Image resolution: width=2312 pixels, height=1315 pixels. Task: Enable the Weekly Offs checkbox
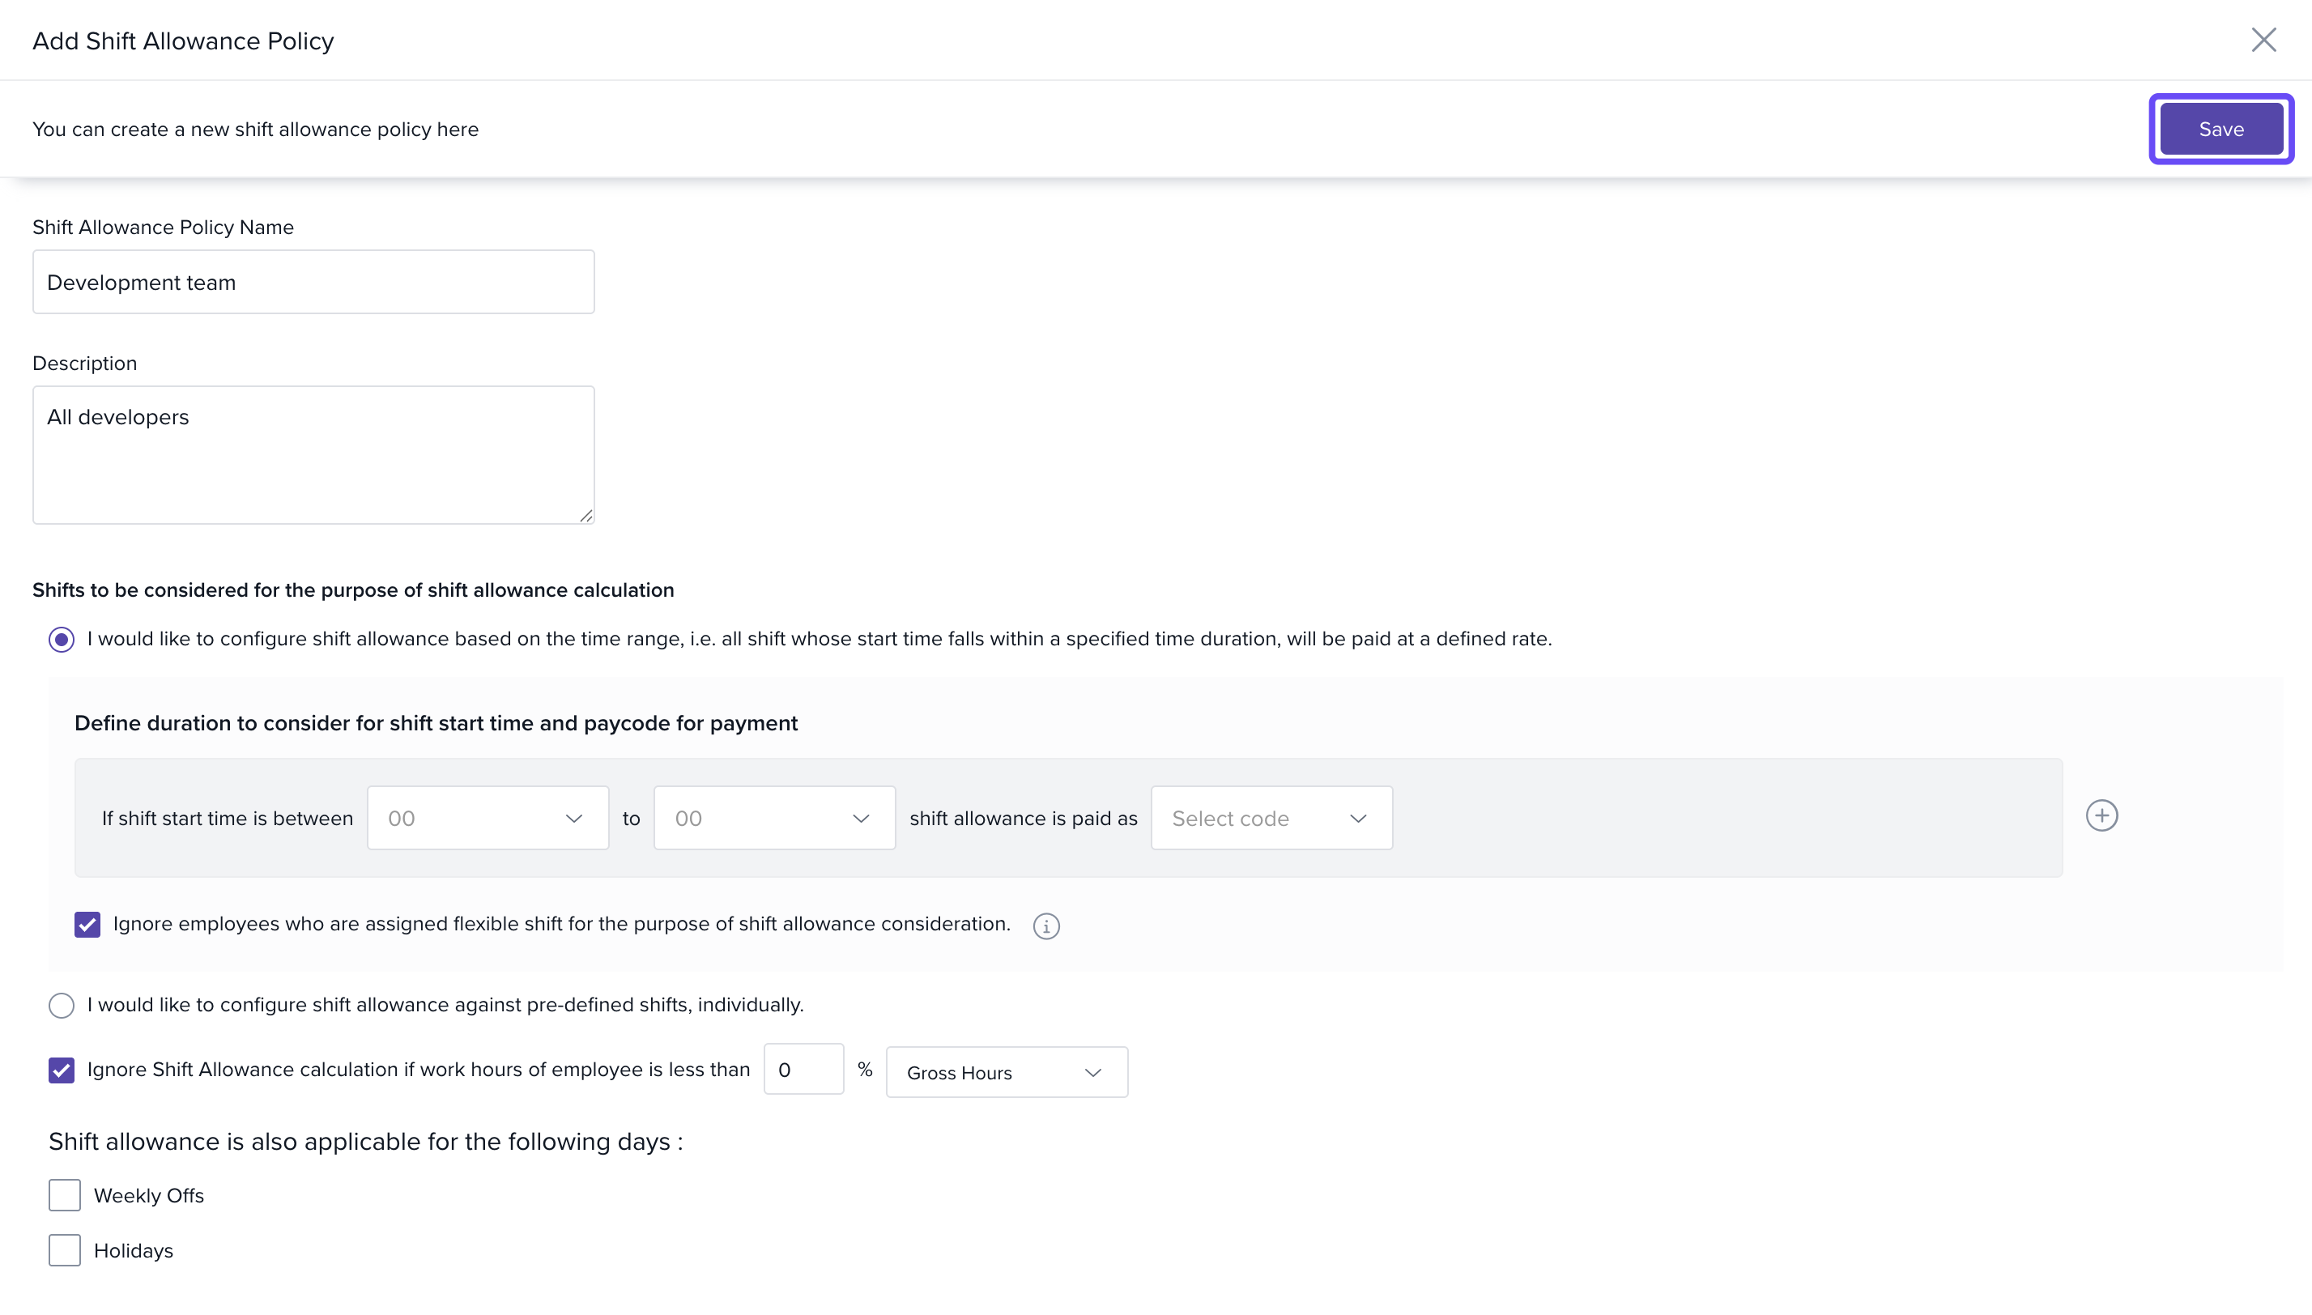point(65,1195)
